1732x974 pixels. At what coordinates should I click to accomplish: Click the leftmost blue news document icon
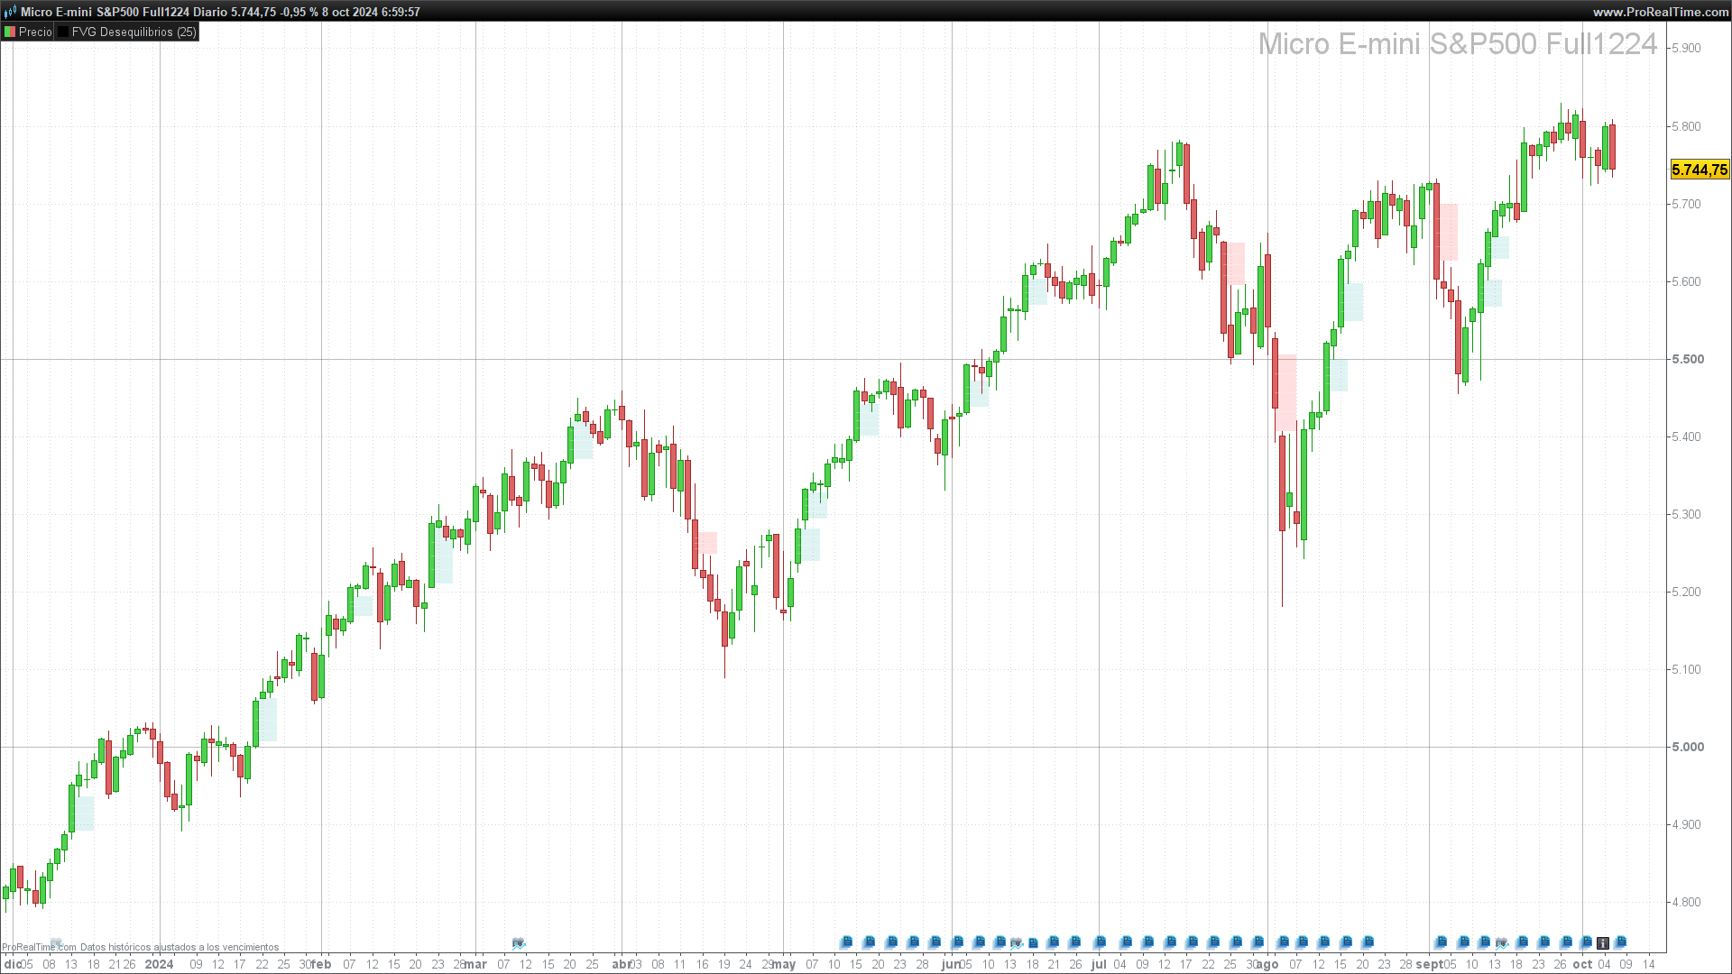(846, 942)
